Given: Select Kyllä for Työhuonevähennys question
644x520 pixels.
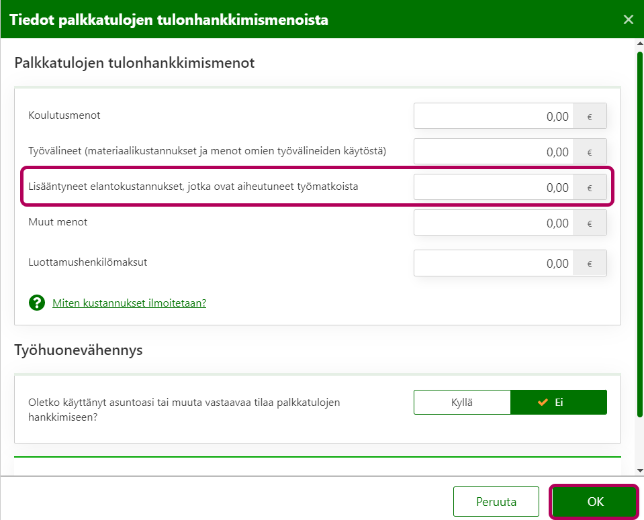Looking at the screenshot, I should tap(462, 403).
